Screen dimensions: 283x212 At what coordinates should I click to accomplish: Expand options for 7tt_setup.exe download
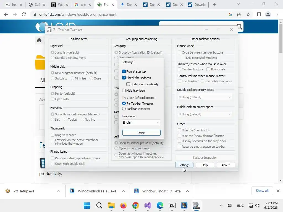pyautogui.click(x=59, y=191)
